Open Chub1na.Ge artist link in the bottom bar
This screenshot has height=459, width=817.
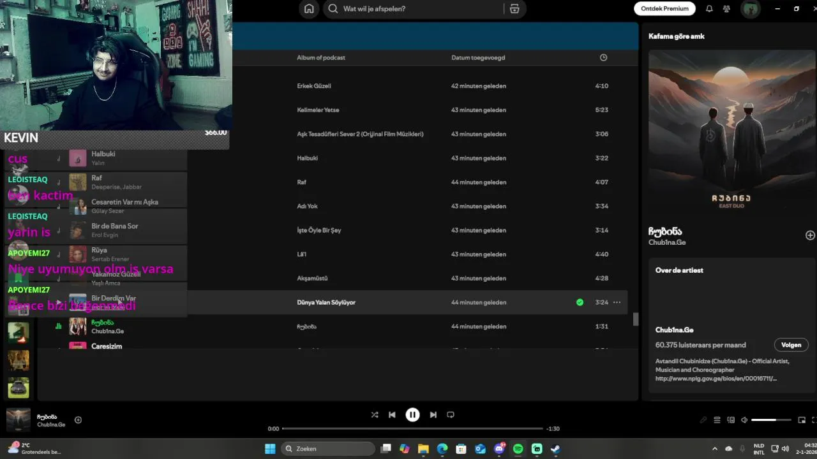pos(51,425)
